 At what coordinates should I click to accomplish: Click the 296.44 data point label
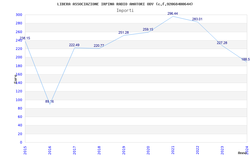172,13
